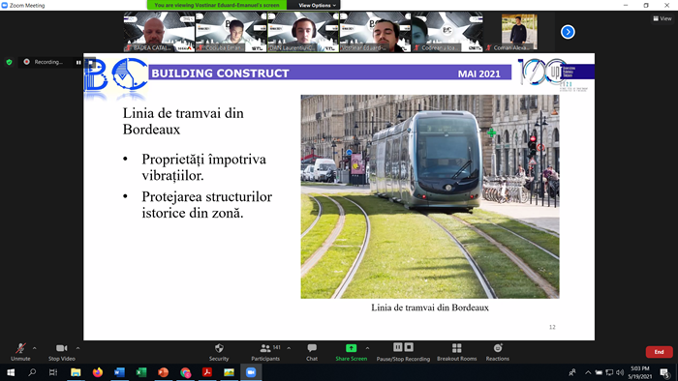
Task: Expand share screen options arrow
Action: pos(367,348)
